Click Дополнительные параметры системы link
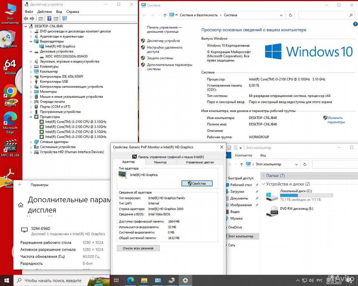This screenshot has height=286, width=358. tap(169, 67)
